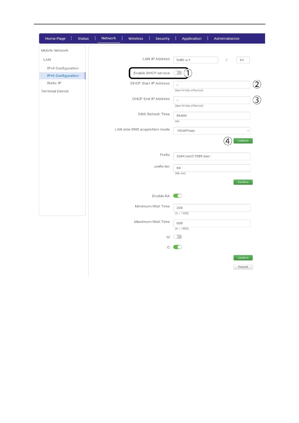Click the DHCP Start IP Address field

[x=212, y=85]
